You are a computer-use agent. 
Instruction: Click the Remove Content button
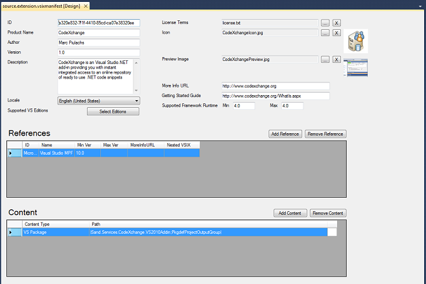328,213
